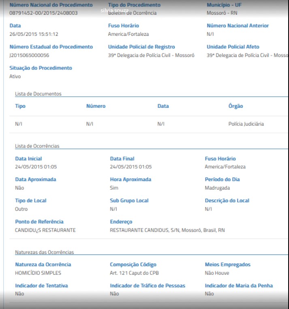Click the Naturezas das Ocorrências section header
The height and width of the screenshot is (309, 289).
click(45, 252)
